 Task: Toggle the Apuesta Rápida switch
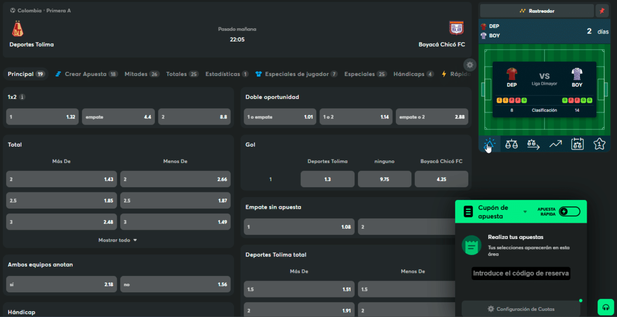pyautogui.click(x=570, y=211)
